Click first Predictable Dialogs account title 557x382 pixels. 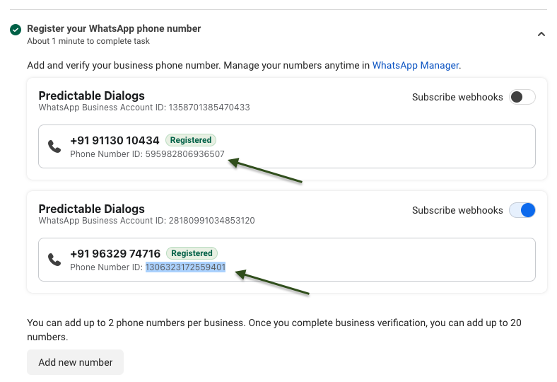(92, 95)
